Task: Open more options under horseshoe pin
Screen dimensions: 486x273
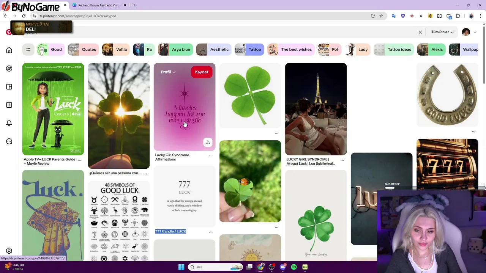Action: pyautogui.click(x=473, y=132)
